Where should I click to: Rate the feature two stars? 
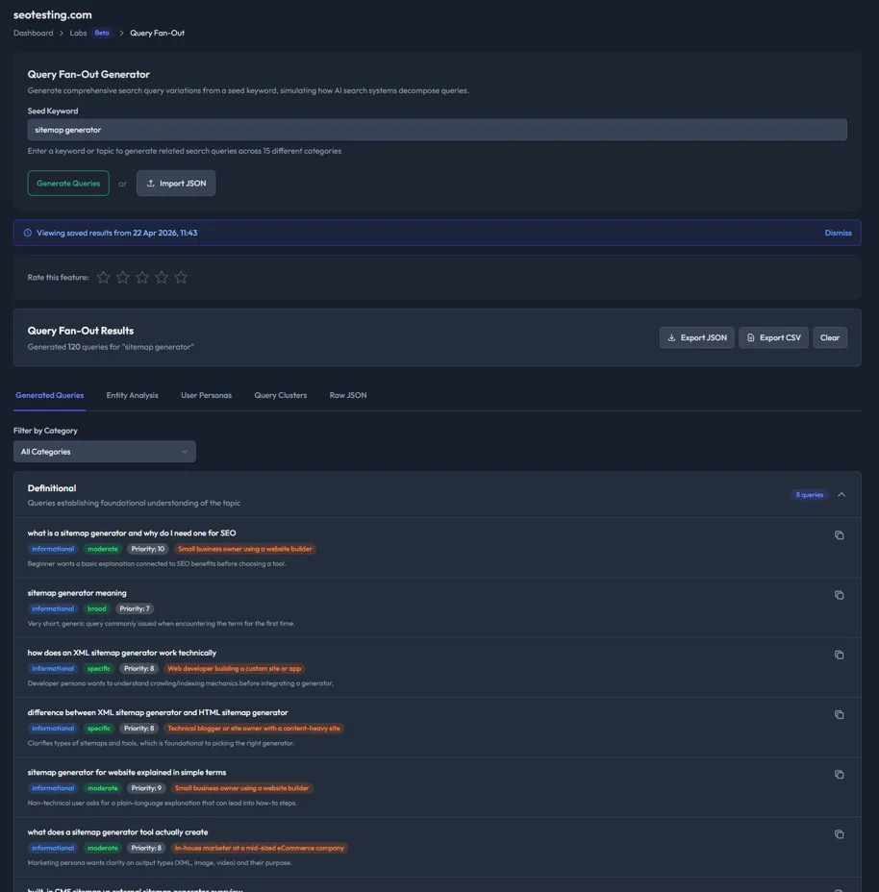click(x=122, y=277)
